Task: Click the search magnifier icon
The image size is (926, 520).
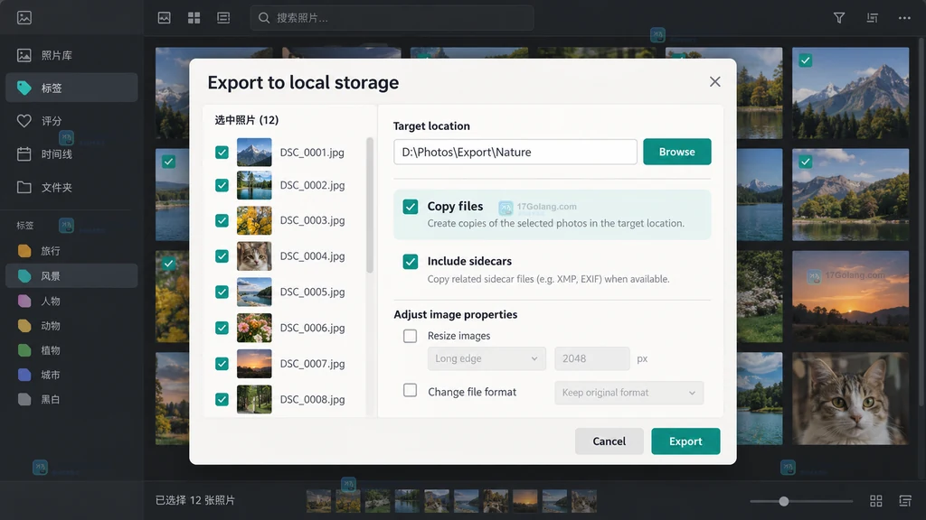Action: click(264, 18)
